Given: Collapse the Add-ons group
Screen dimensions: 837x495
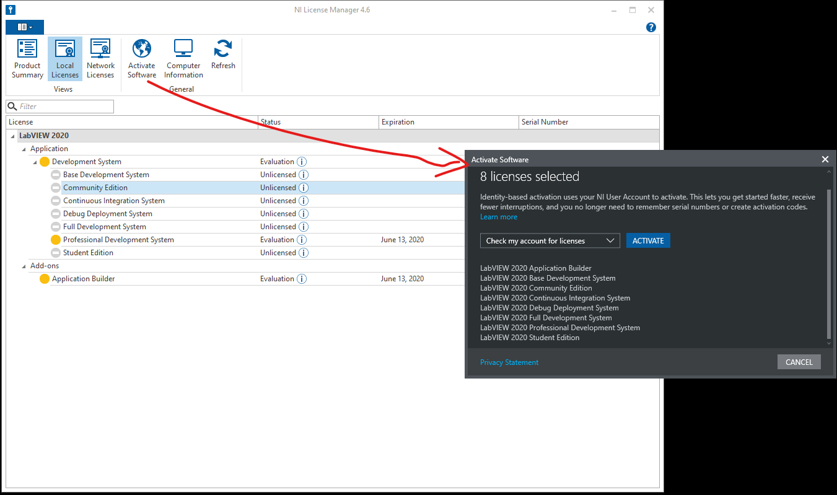Looking at the screenshot, I should (x=24, y=266).
